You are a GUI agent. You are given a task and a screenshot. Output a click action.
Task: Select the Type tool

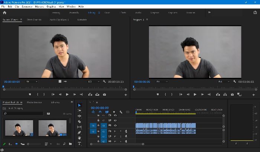[79, 143]
